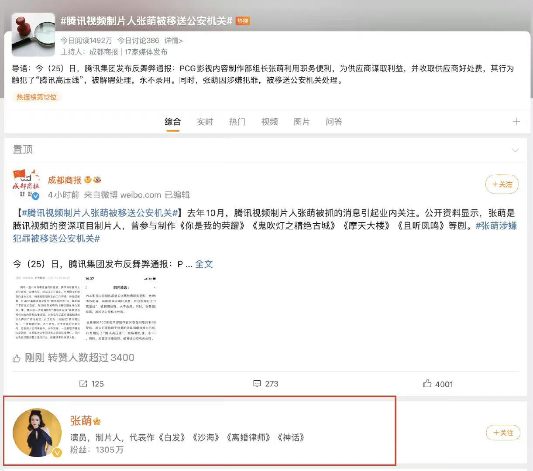The height and width of the screenshot is (471, 533).
Task: Click the plus icon beside tabs
Action: (x=516, y=122)
